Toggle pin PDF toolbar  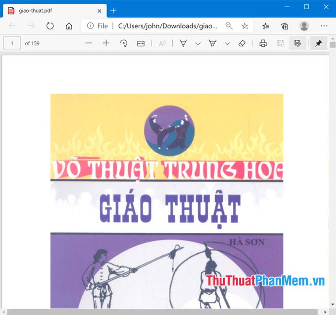tap(318, 43)
